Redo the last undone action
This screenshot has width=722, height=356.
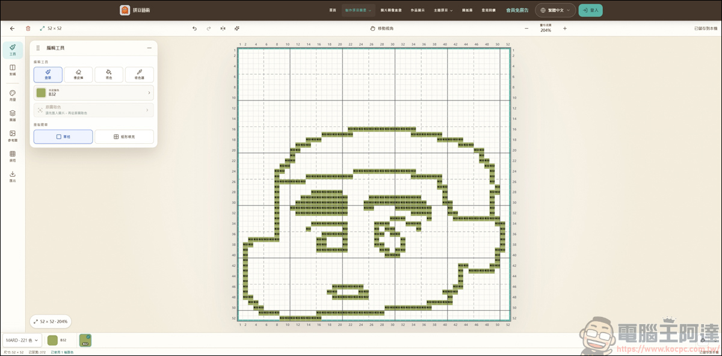click(x=209, y=28)
